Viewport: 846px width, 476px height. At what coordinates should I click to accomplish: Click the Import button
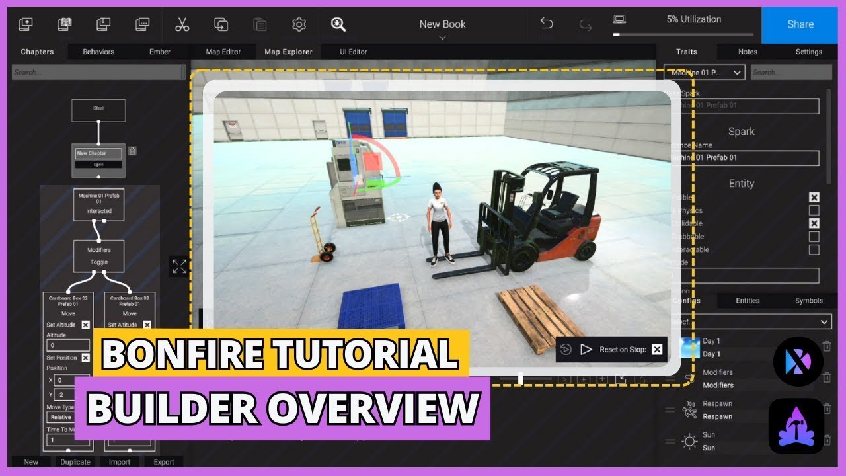click(x=120, y=462)
